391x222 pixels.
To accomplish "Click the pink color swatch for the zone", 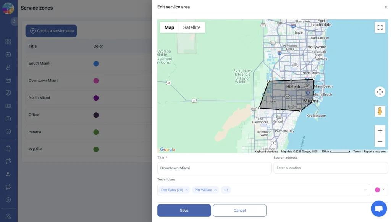I will 377,190.
